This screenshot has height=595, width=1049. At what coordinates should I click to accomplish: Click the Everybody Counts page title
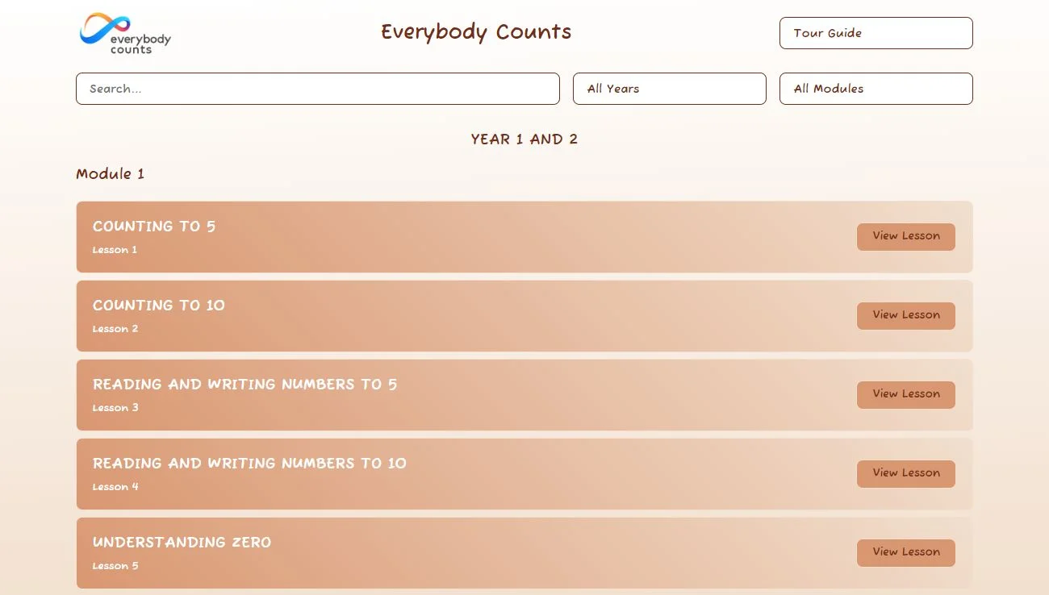click(x=475, y=32)
